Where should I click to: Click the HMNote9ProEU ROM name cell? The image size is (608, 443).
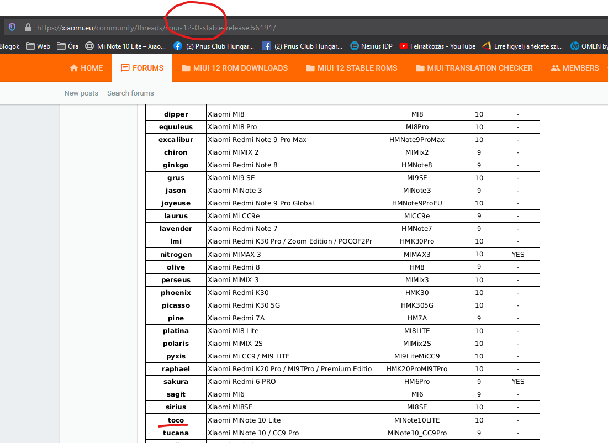[x=417, y=203]
